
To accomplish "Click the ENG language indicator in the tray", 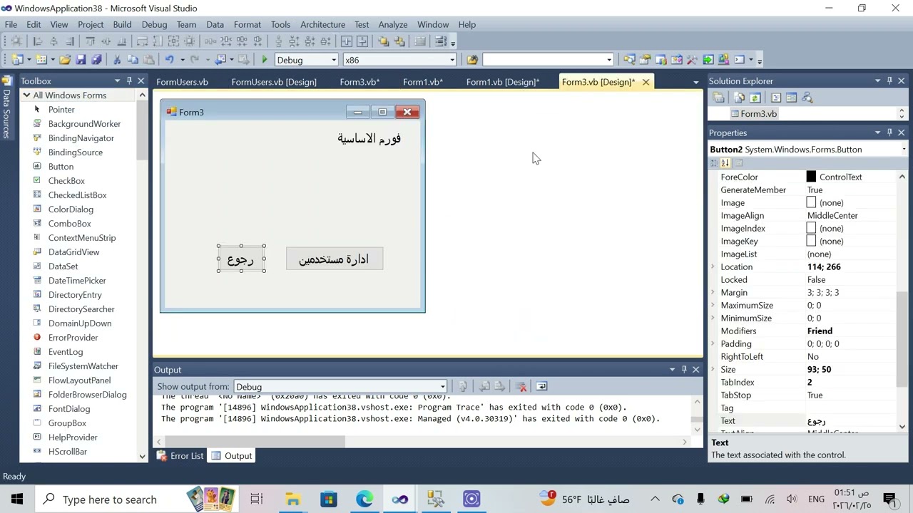I will [x=816, y=499].
